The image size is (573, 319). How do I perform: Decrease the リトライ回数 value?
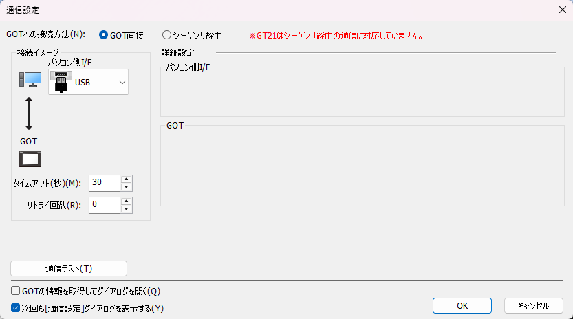tap(126, 208)
